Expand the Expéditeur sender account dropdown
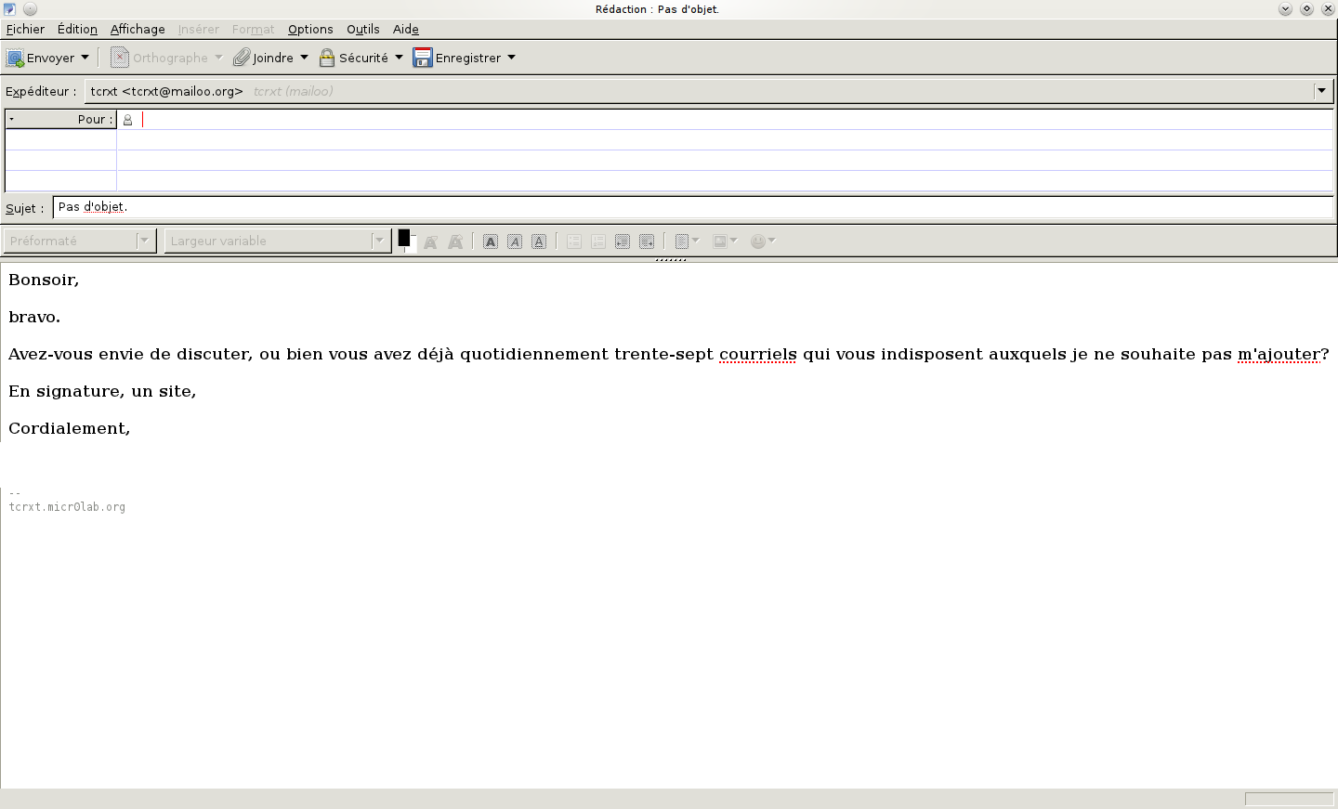This screenshot has width=1338, height=809. (1321, 91)
